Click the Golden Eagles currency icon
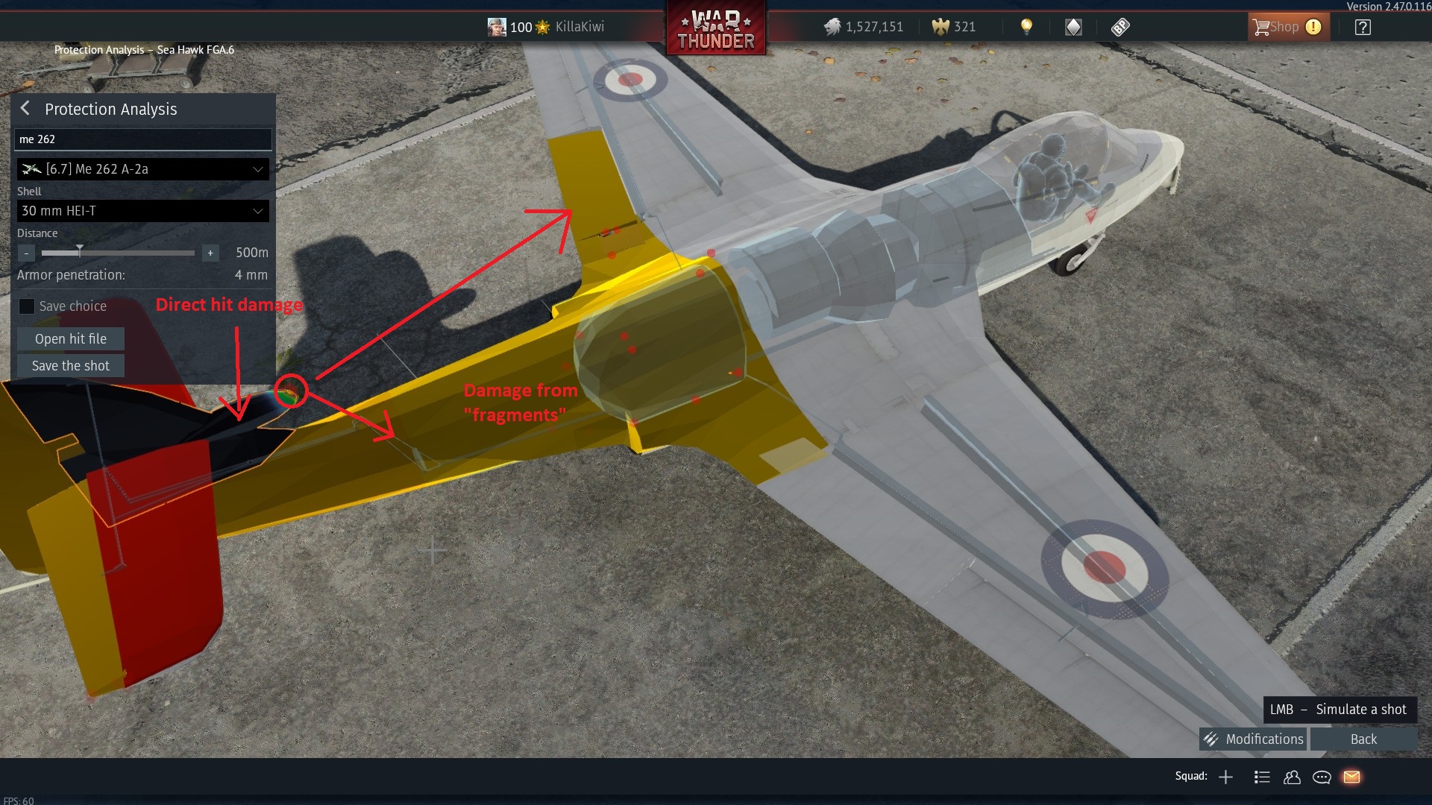Image resolution: width=1432 pixels, height=805 pixels. pos(940,27)
